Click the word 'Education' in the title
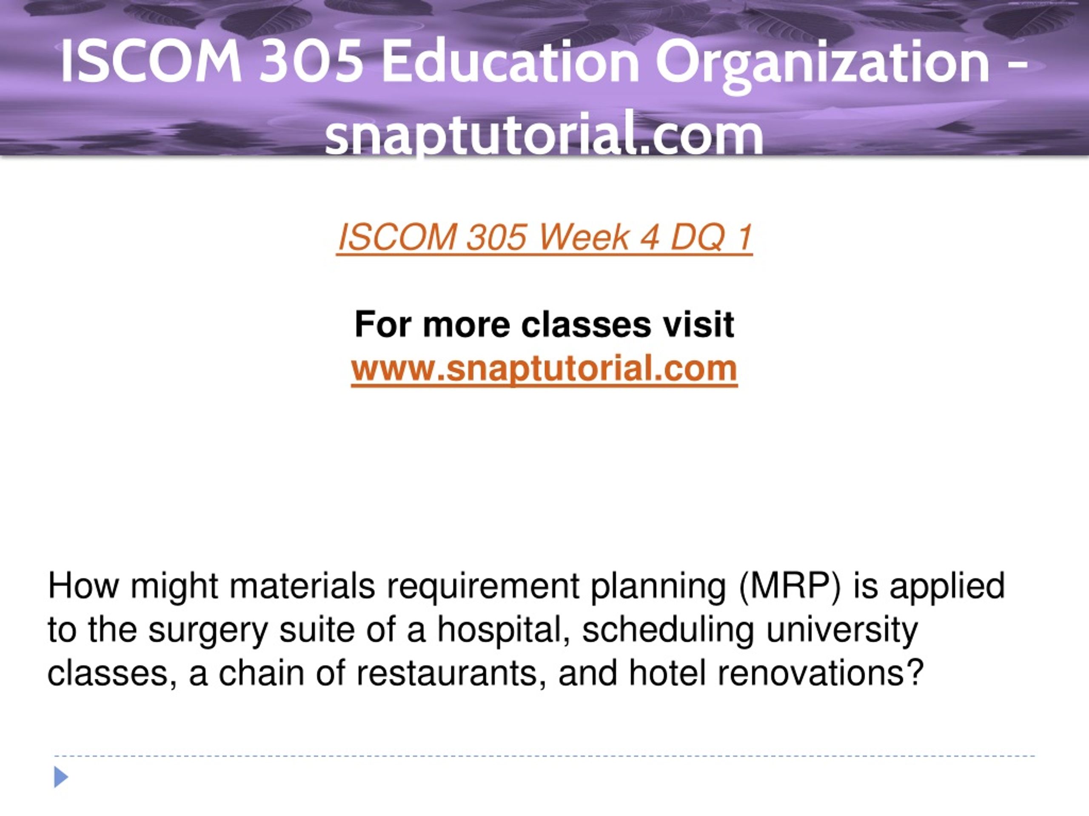Viewport: 1089px width, 816px height. pyautogui.click(x=510, y=62)
